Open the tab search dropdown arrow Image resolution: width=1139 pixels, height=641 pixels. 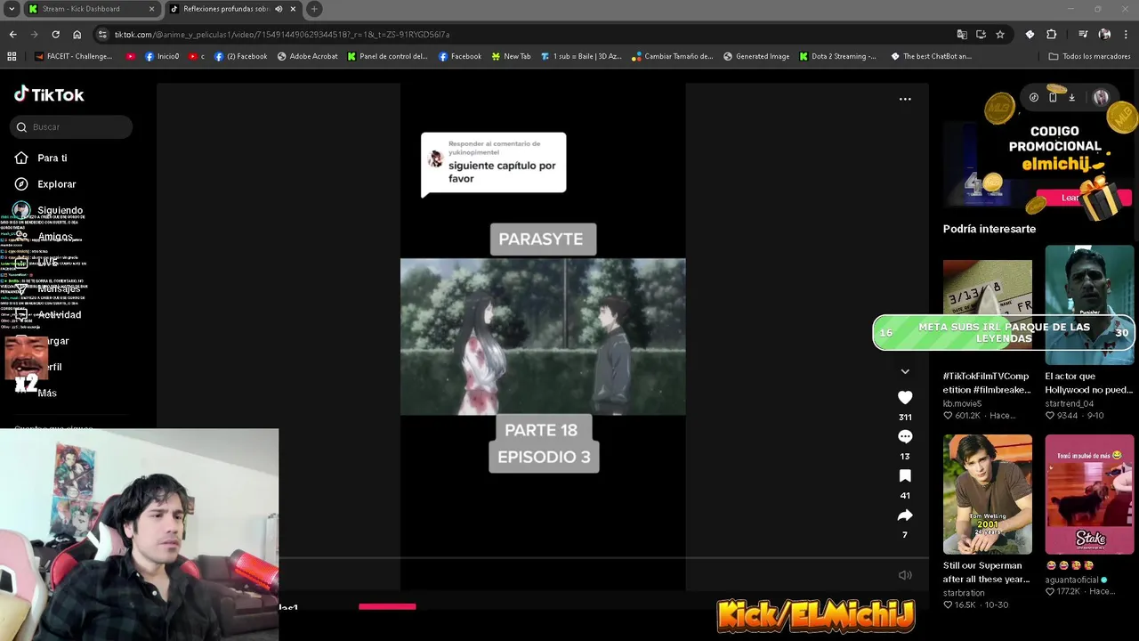tap(12, 9)
